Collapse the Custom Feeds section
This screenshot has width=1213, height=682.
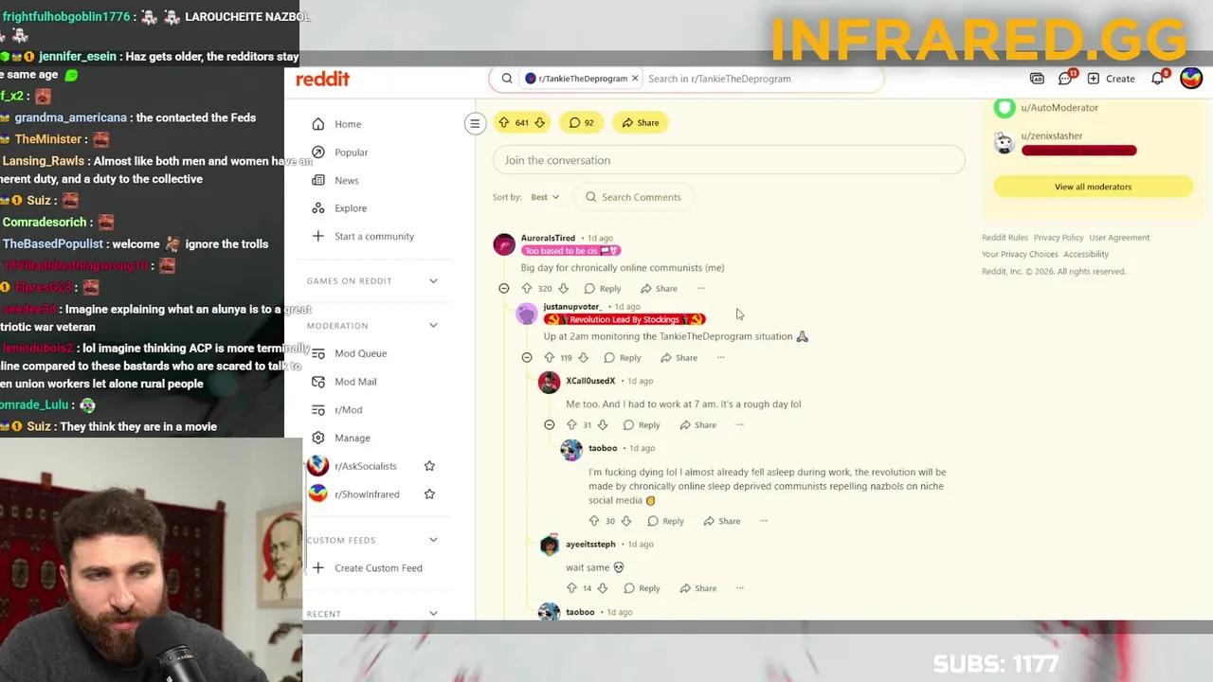433,540
